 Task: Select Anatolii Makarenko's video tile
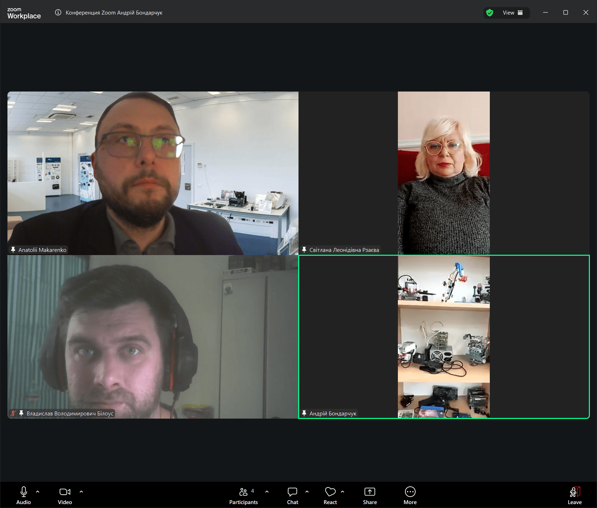(153, 173)
